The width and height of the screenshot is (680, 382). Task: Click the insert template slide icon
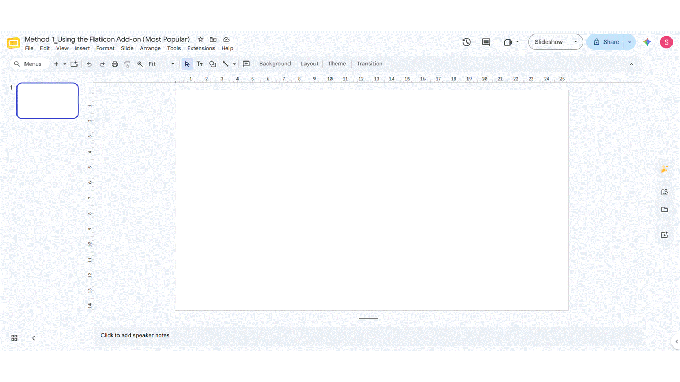[x=74, y=64]
